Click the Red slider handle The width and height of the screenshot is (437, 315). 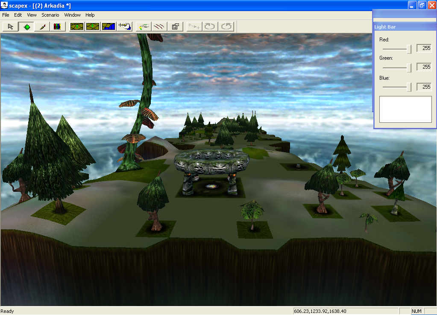point(409,49)
